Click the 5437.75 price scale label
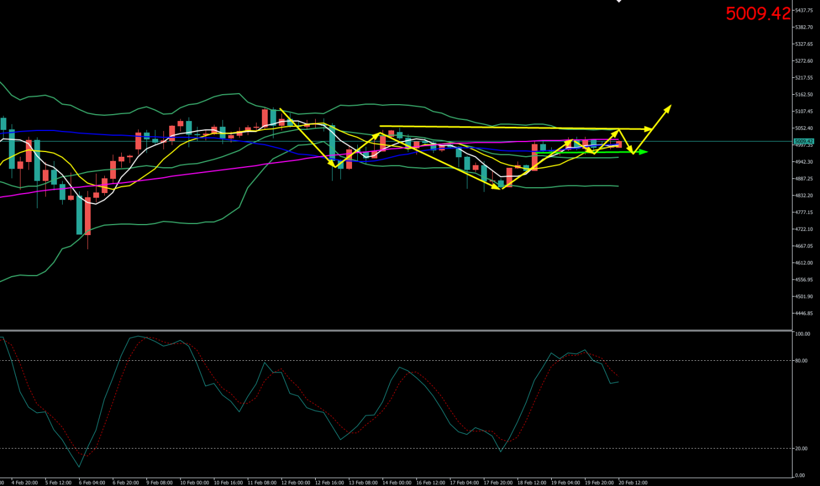 coord(803,10)
